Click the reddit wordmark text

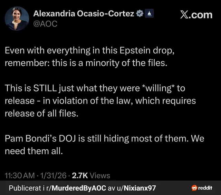205,188
